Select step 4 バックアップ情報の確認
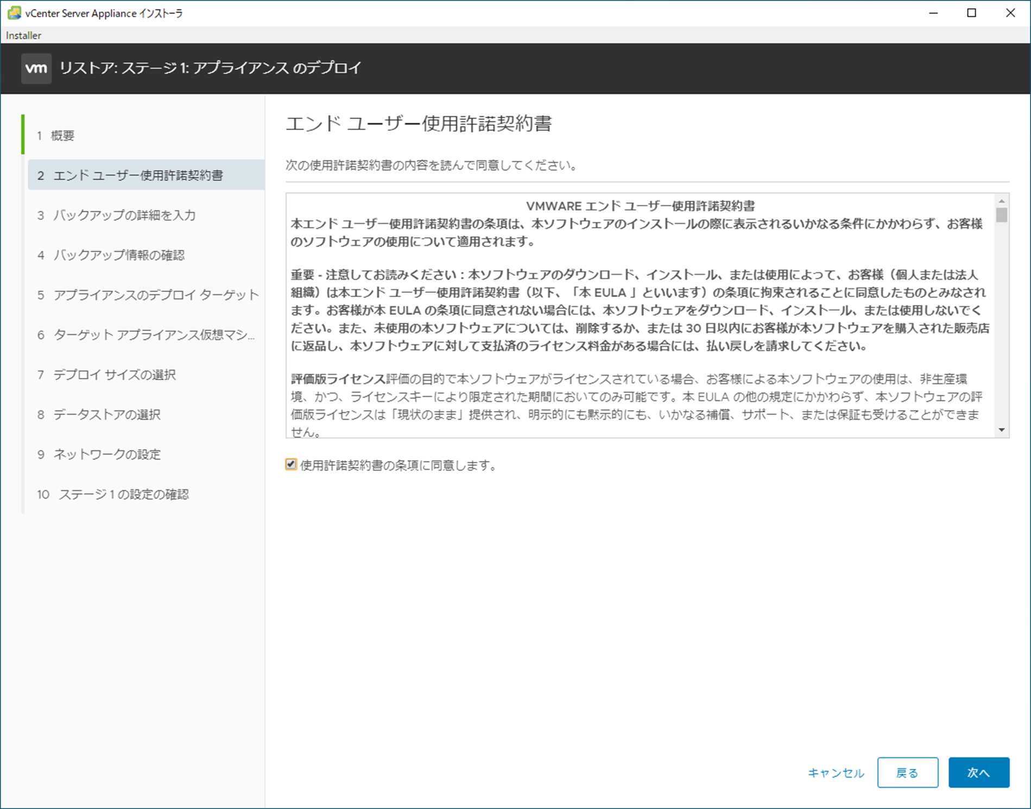The width and height of the screenshot is (1031, 809). point(146,255)
